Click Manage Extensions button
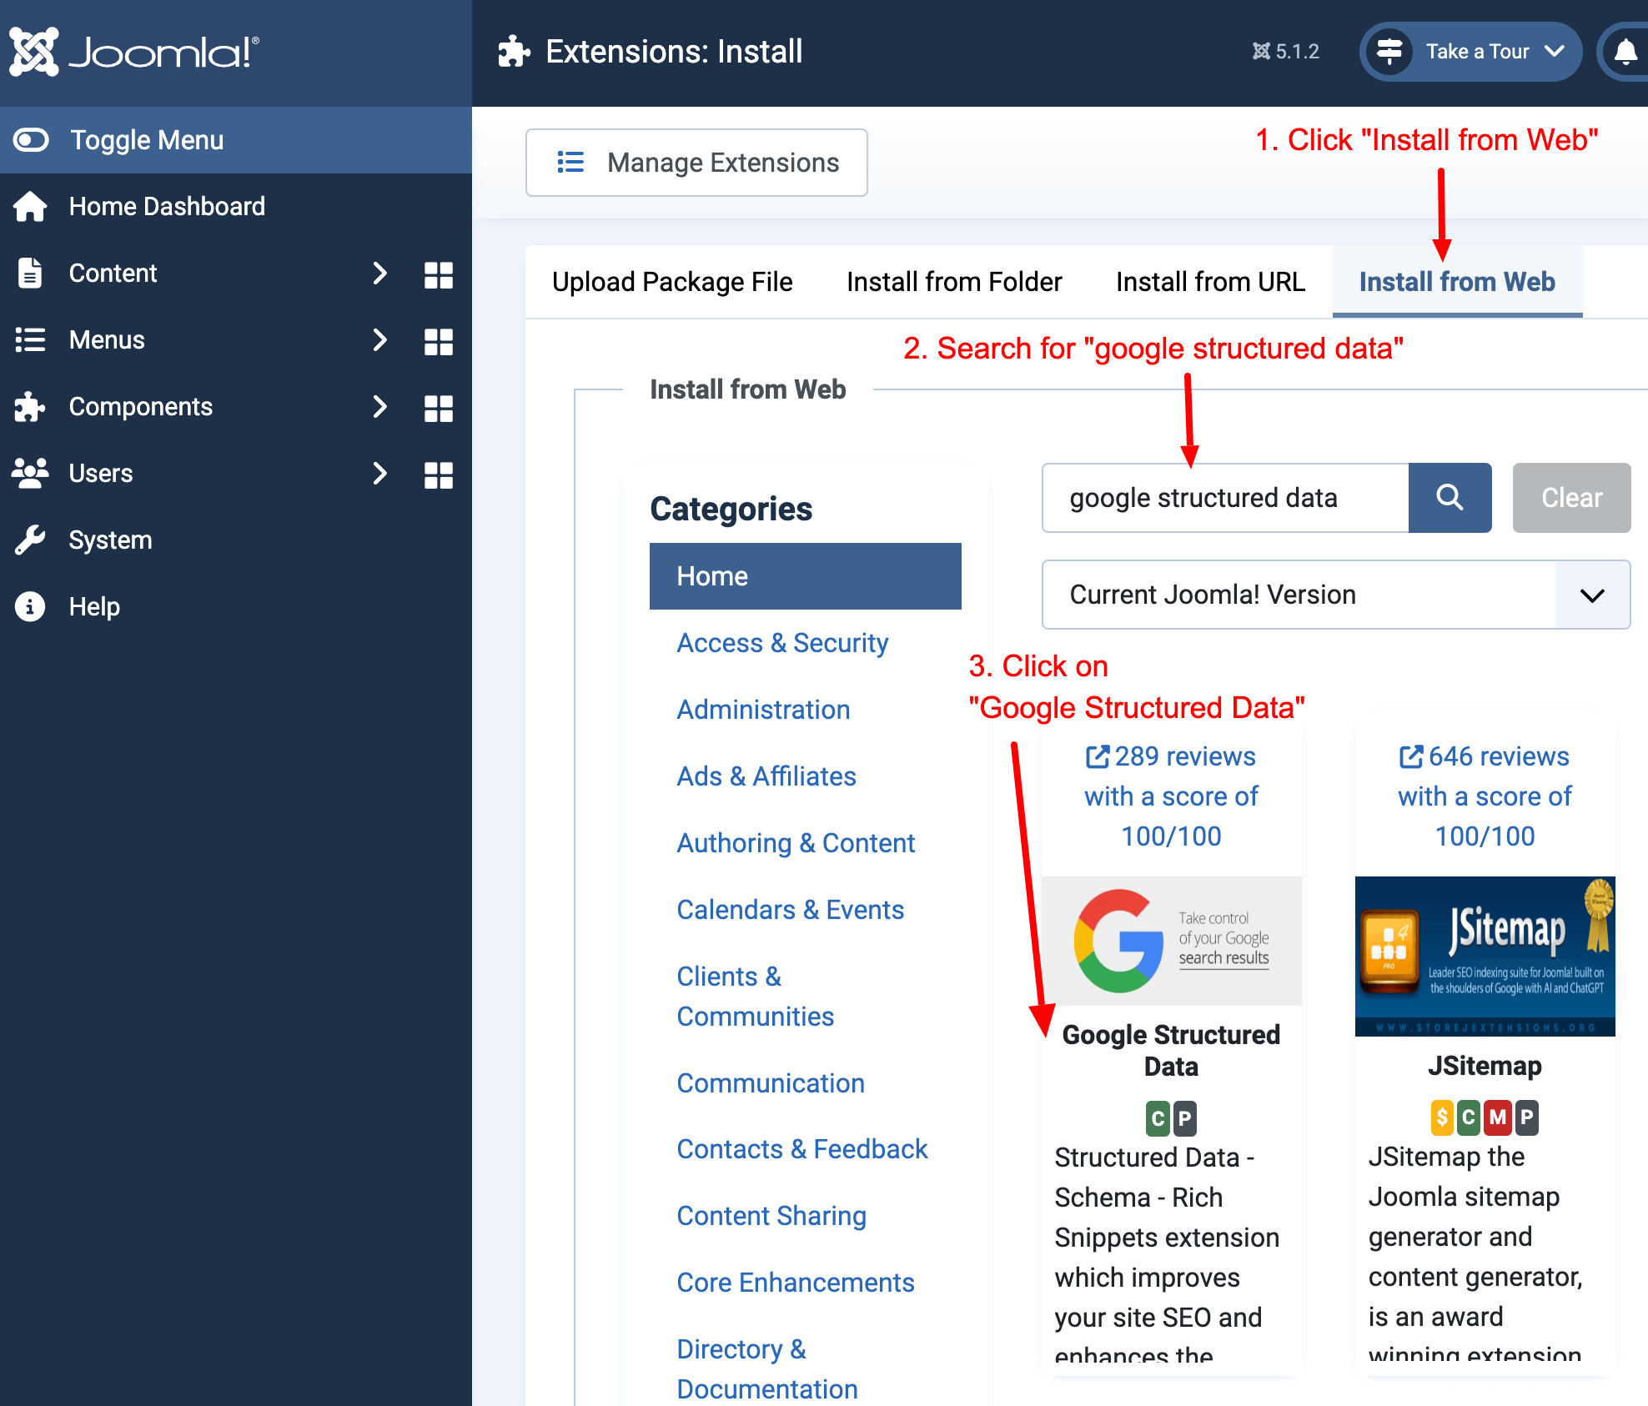1648x1406 pixels. pos(696,163)
